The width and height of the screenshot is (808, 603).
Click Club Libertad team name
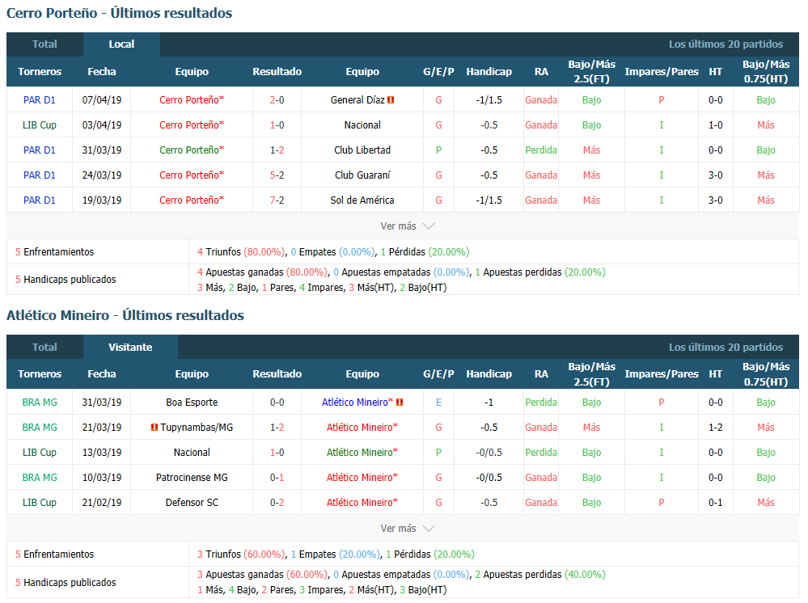click(362, 150)
